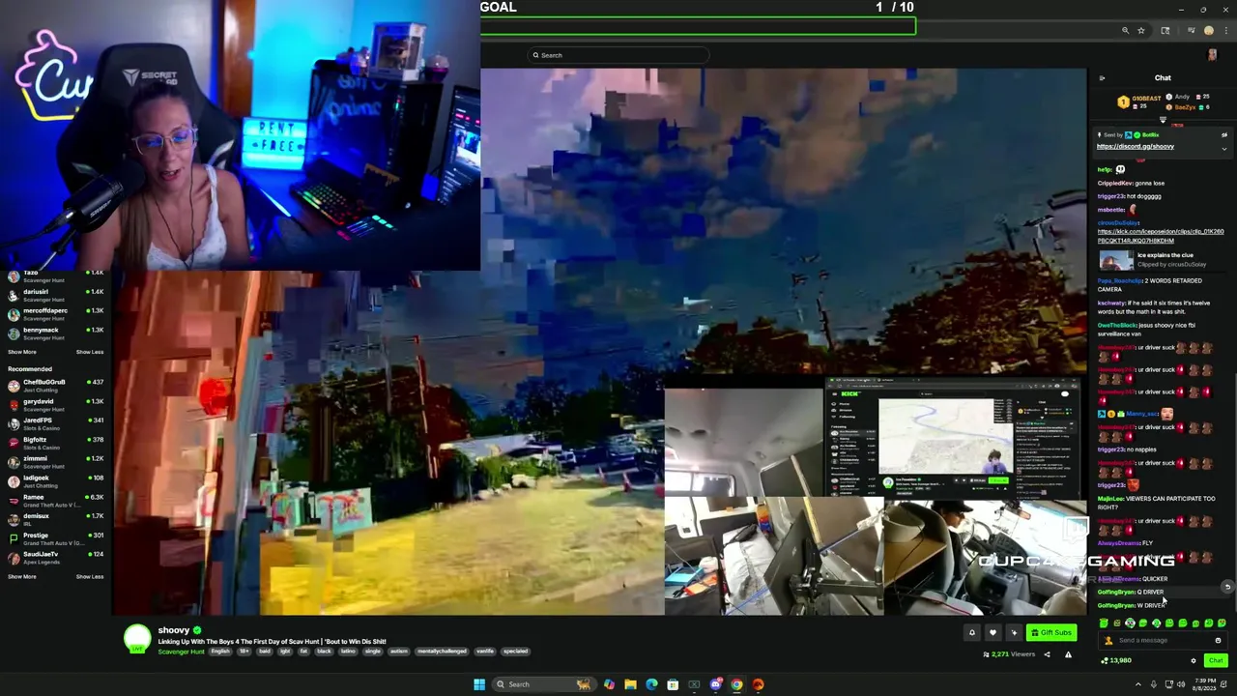Select the mentallychallenged stream tag

[x=441, y=652]
